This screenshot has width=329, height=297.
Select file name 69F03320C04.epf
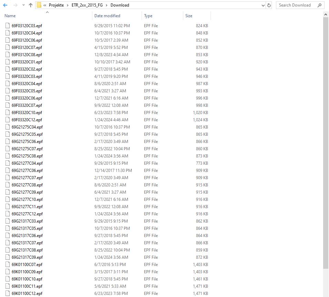(x=27, y=83)
